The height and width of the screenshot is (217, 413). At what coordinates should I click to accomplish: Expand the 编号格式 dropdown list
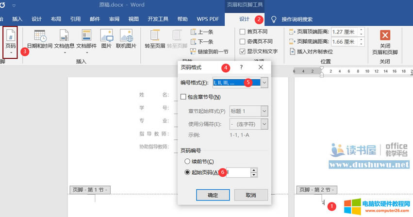click(264, 83)
